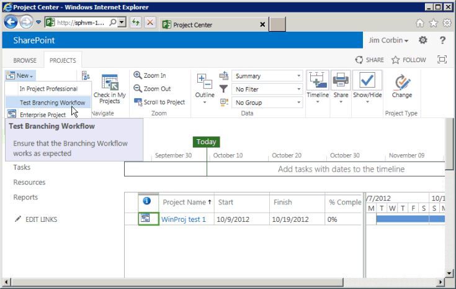Open the Reports quick launch link

coord(25,197)
